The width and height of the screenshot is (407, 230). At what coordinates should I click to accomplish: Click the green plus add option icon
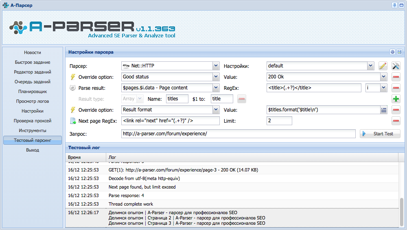(x=396, y=99)
